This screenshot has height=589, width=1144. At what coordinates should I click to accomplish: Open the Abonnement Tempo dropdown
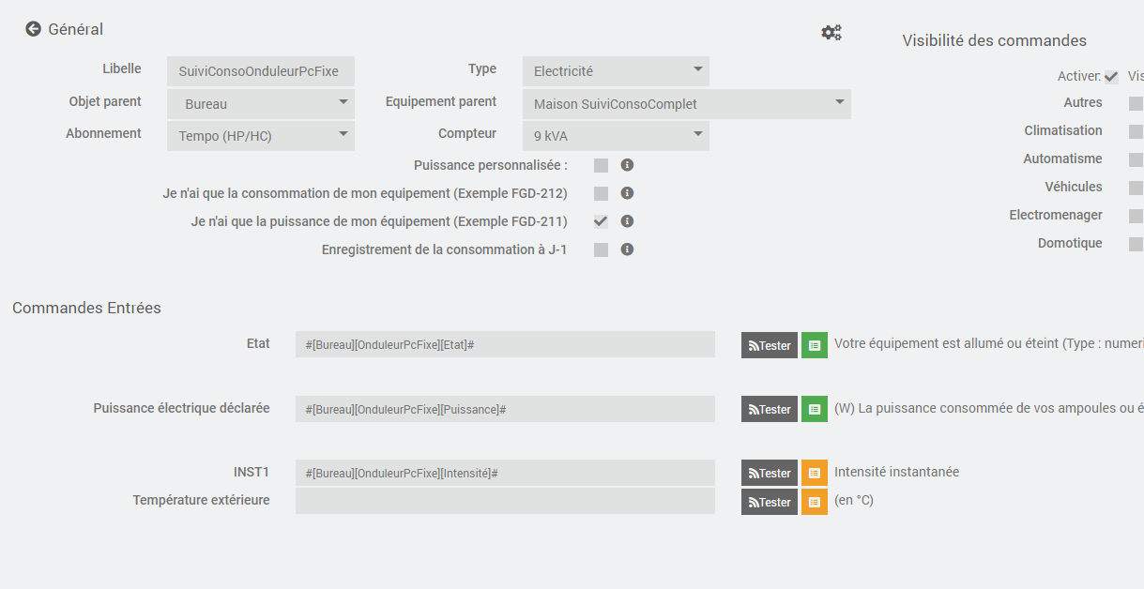click(x=261, y=136)
